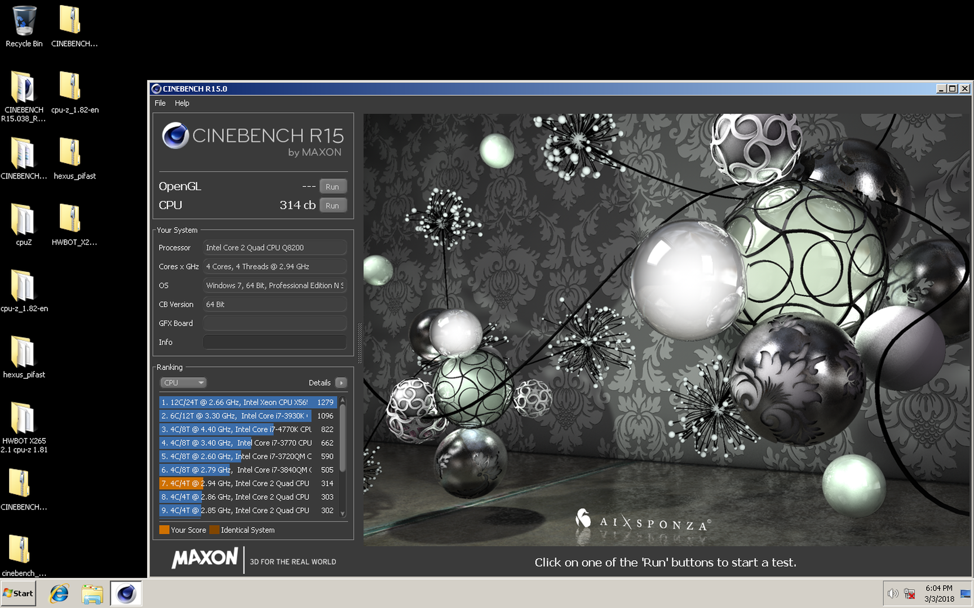Click the volume speaker tray icon

pyautogui.click(x=892, y=593)
